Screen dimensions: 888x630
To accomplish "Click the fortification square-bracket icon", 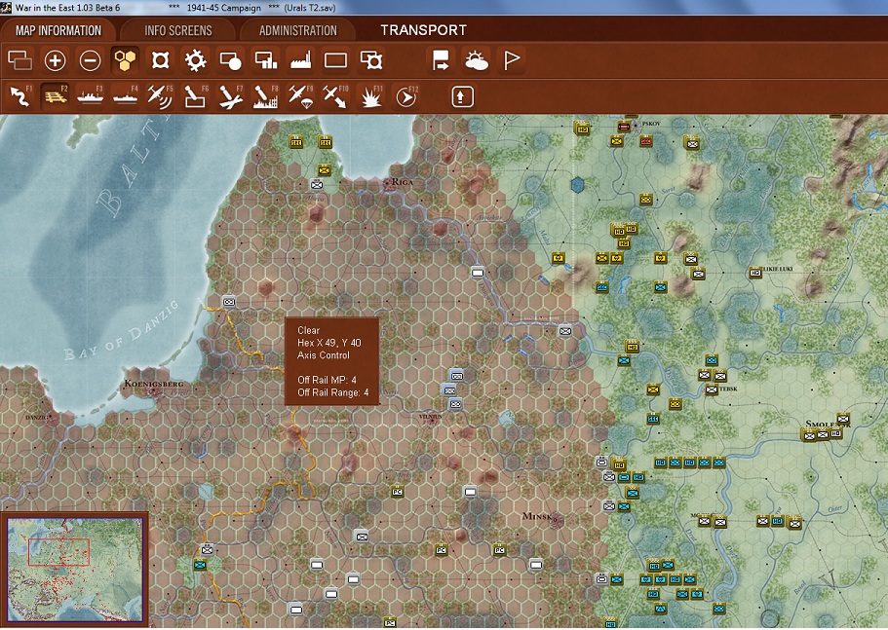I will 160,60.
